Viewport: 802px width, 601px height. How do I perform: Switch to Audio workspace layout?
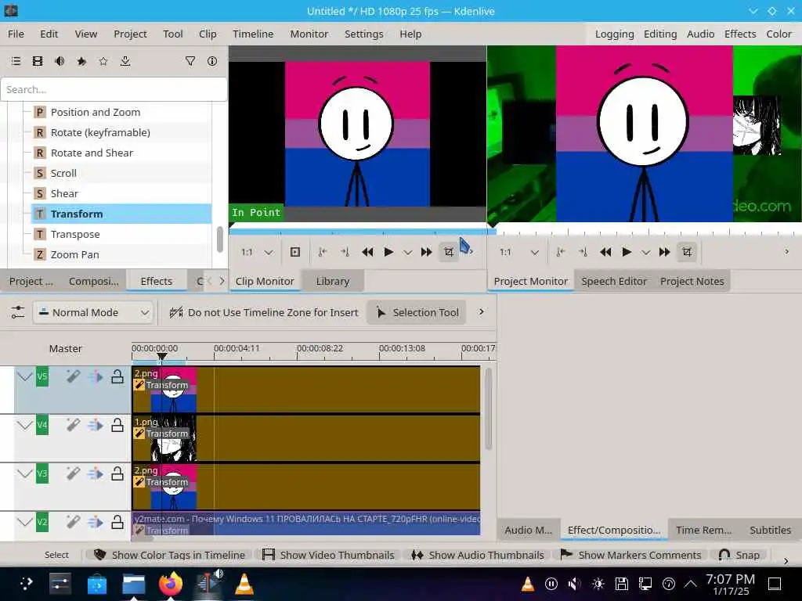click(700, 34)
